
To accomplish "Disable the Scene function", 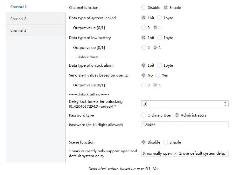I will coord(144,142).
